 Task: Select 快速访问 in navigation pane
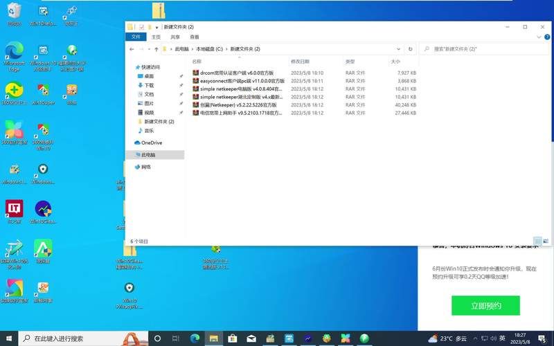(x=150, y=67)
